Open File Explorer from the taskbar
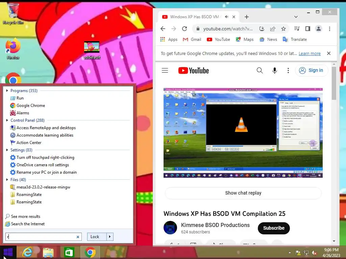This screenshot has height=259, width=346. 48,252
